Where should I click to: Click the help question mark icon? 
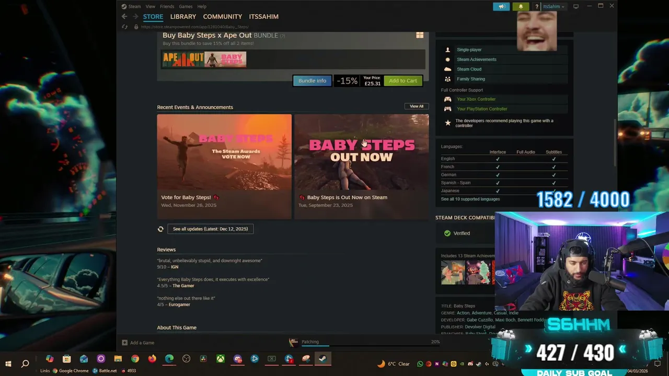536,7
